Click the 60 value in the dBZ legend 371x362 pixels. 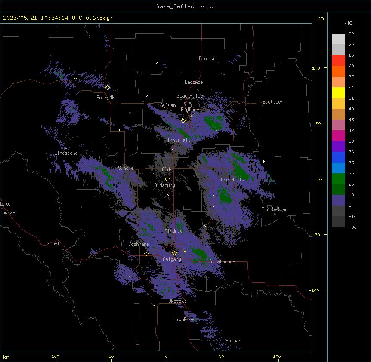click(351, 66)
